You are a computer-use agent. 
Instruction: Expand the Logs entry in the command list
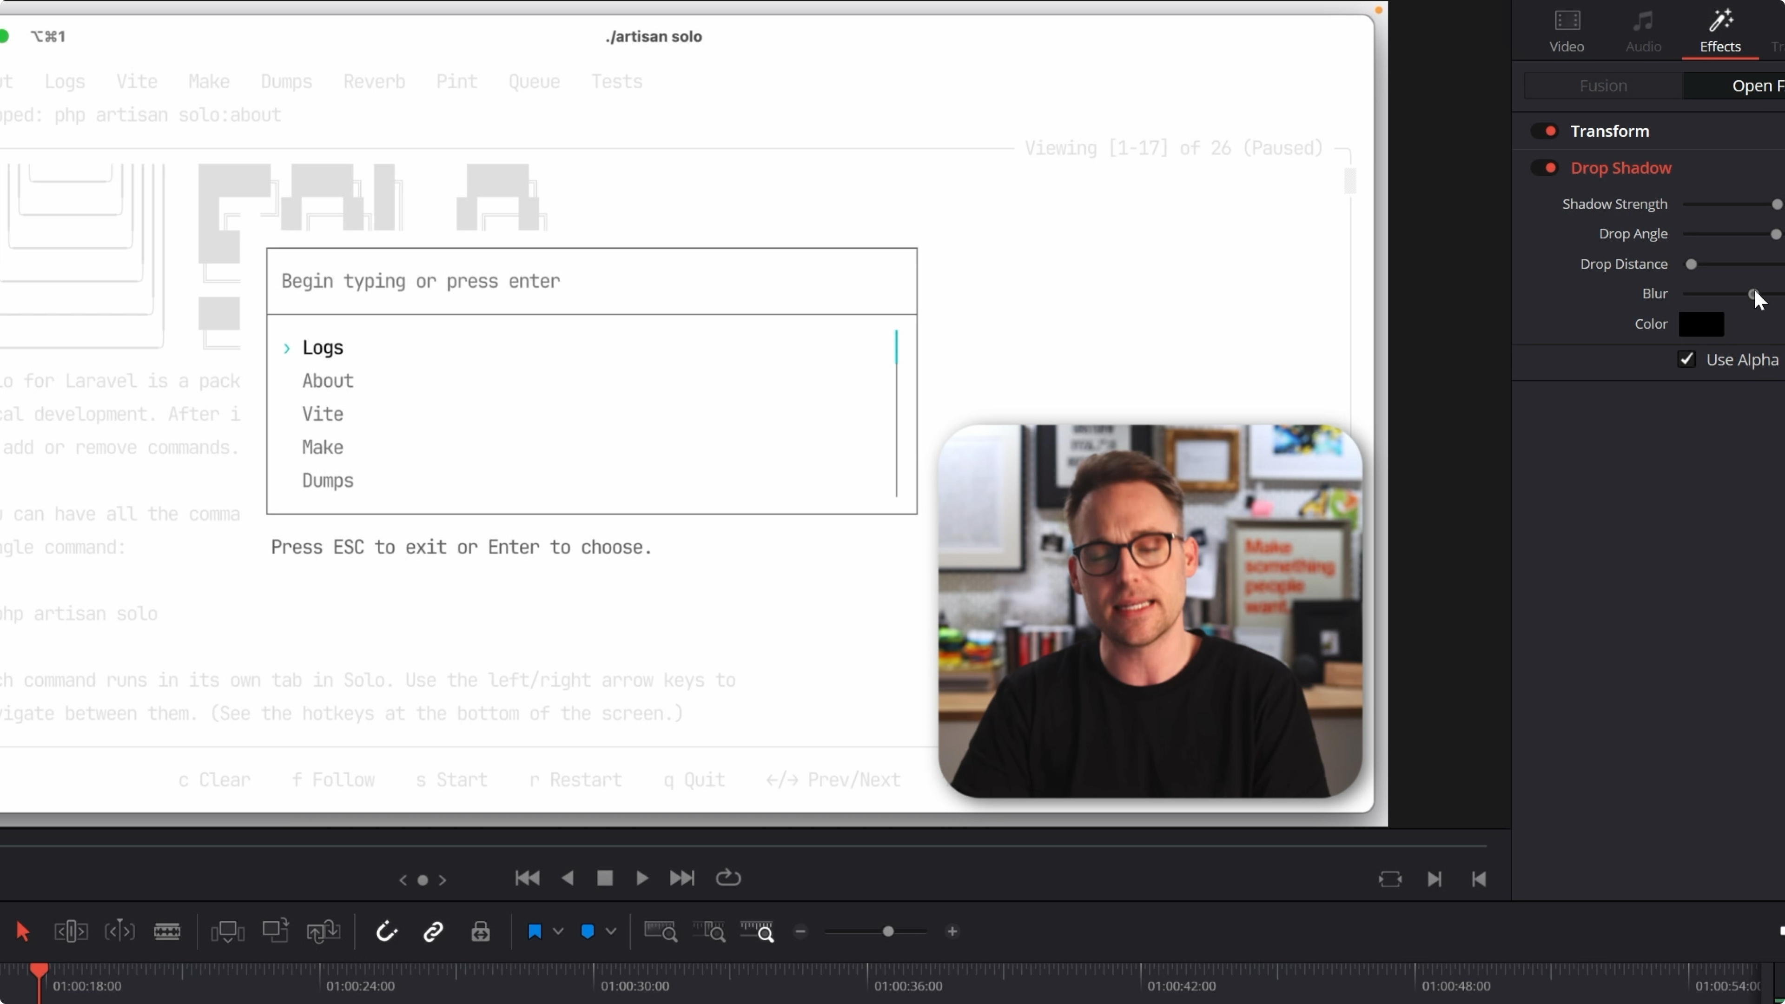(287, 348)
